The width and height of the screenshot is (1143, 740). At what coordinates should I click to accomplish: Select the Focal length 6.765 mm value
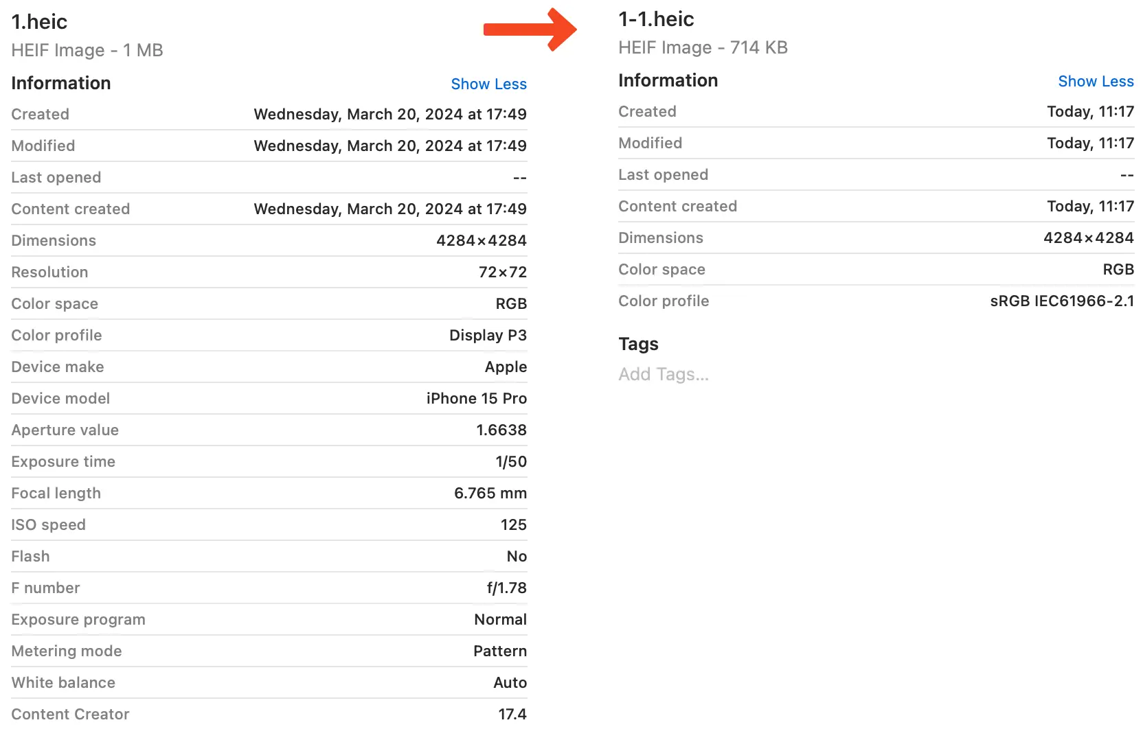pyautogui.click(x=491, y=493)
